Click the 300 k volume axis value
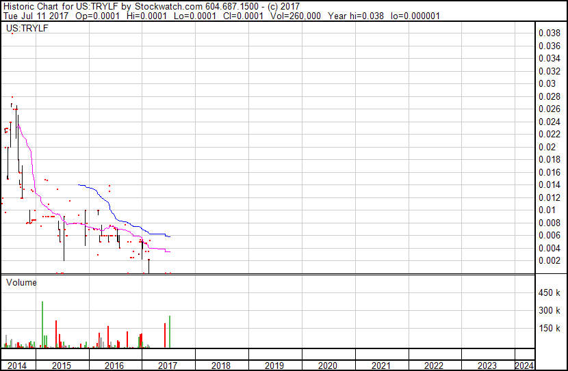 pos(550,310)
